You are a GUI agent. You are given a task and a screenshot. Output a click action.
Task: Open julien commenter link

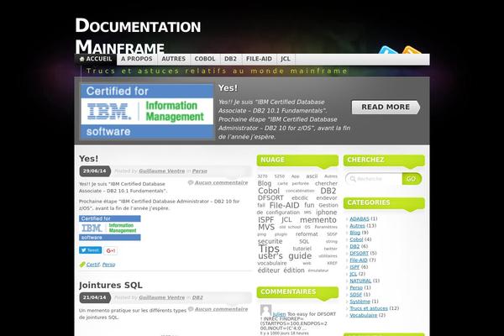point(279,314)
